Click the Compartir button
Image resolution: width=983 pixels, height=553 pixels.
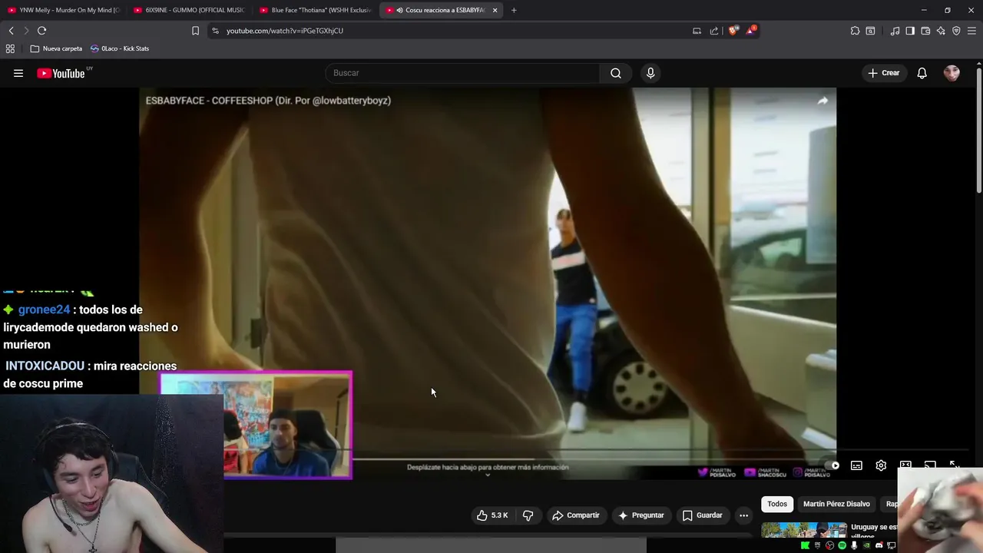click(x=575, y=515)
